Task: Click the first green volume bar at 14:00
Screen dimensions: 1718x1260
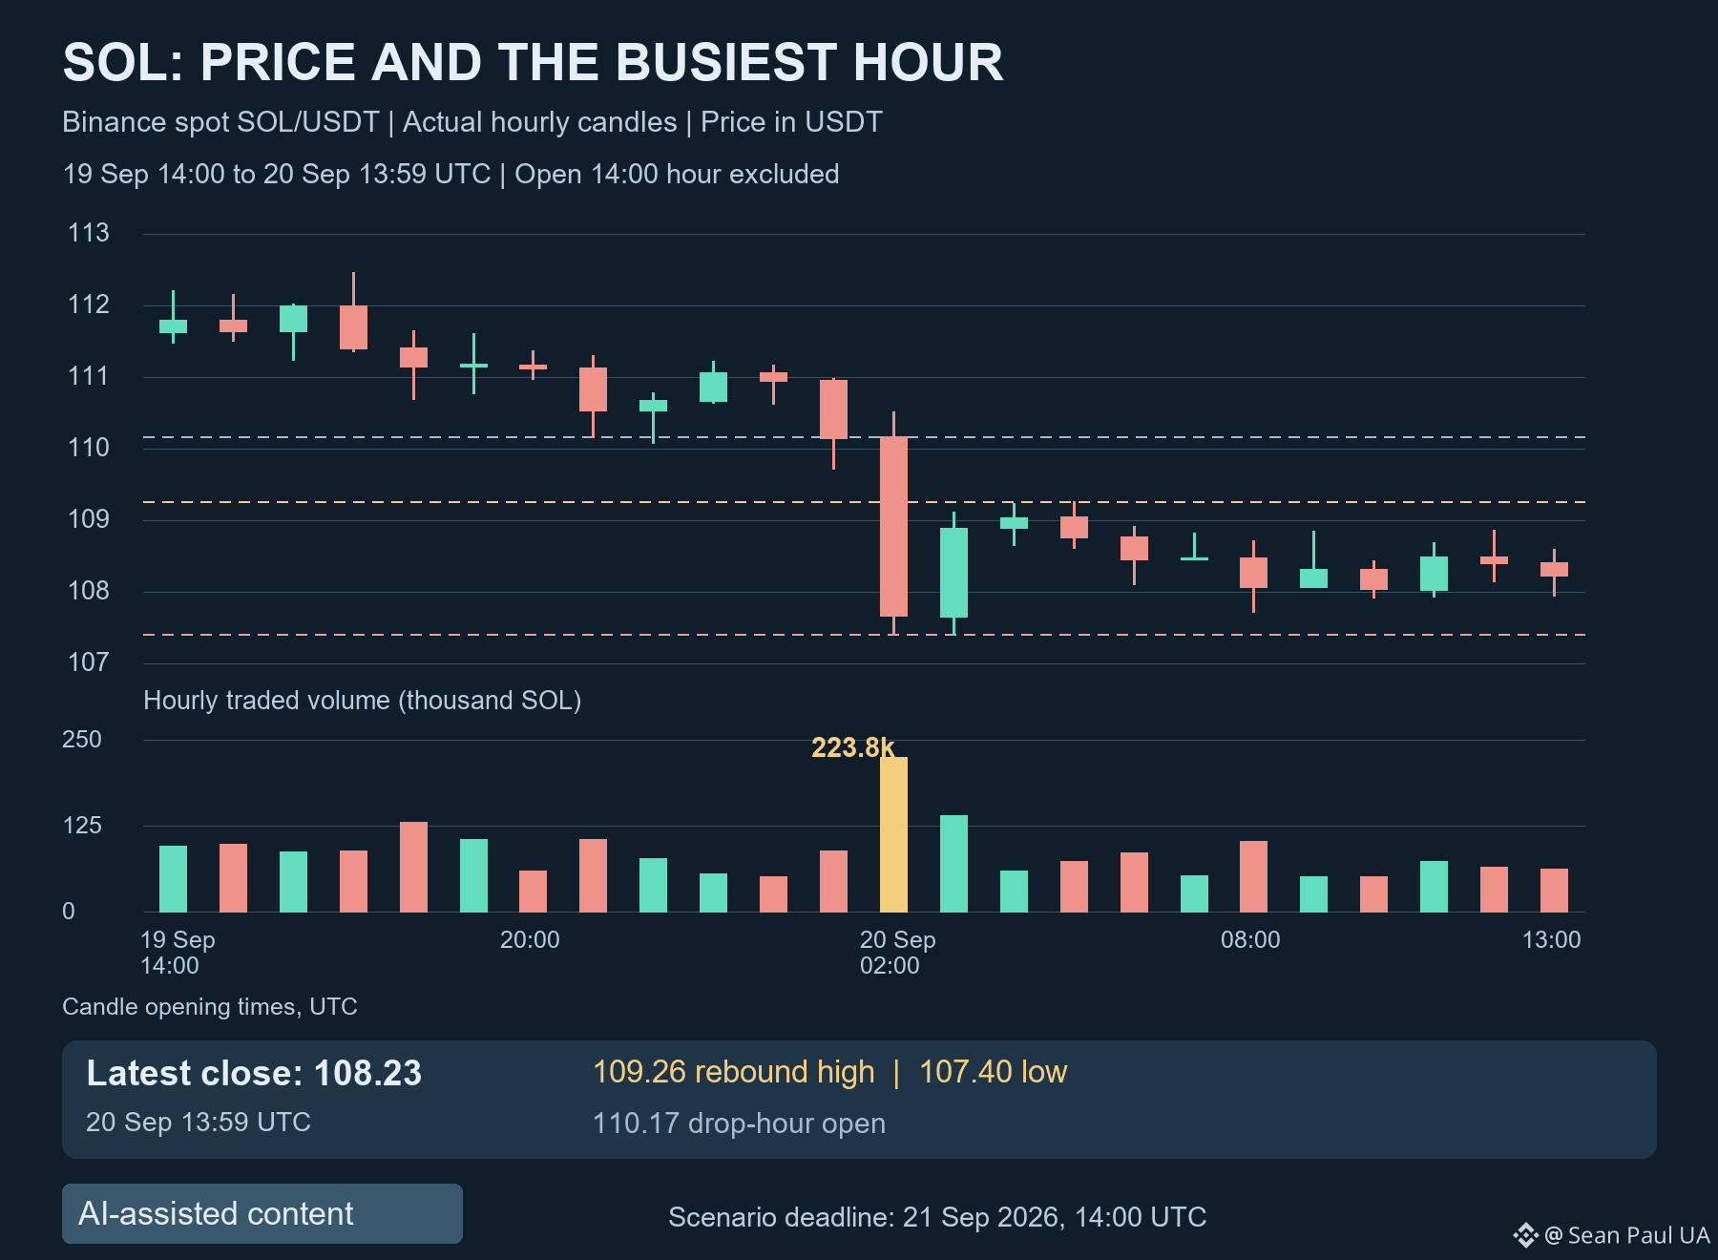Action: (x=173, y=878)
